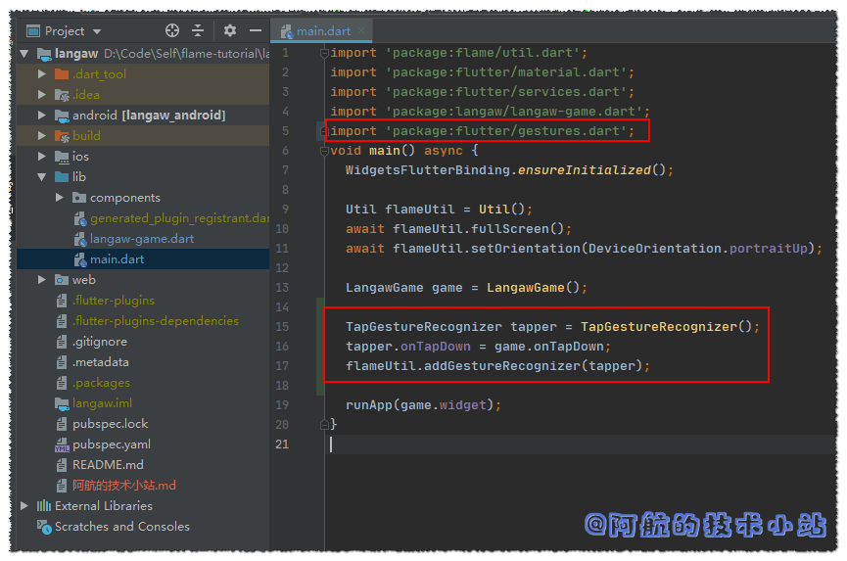Click line number 15 in the gutter
Viewport: 847px width, 561px height.
tap(284, 327)
